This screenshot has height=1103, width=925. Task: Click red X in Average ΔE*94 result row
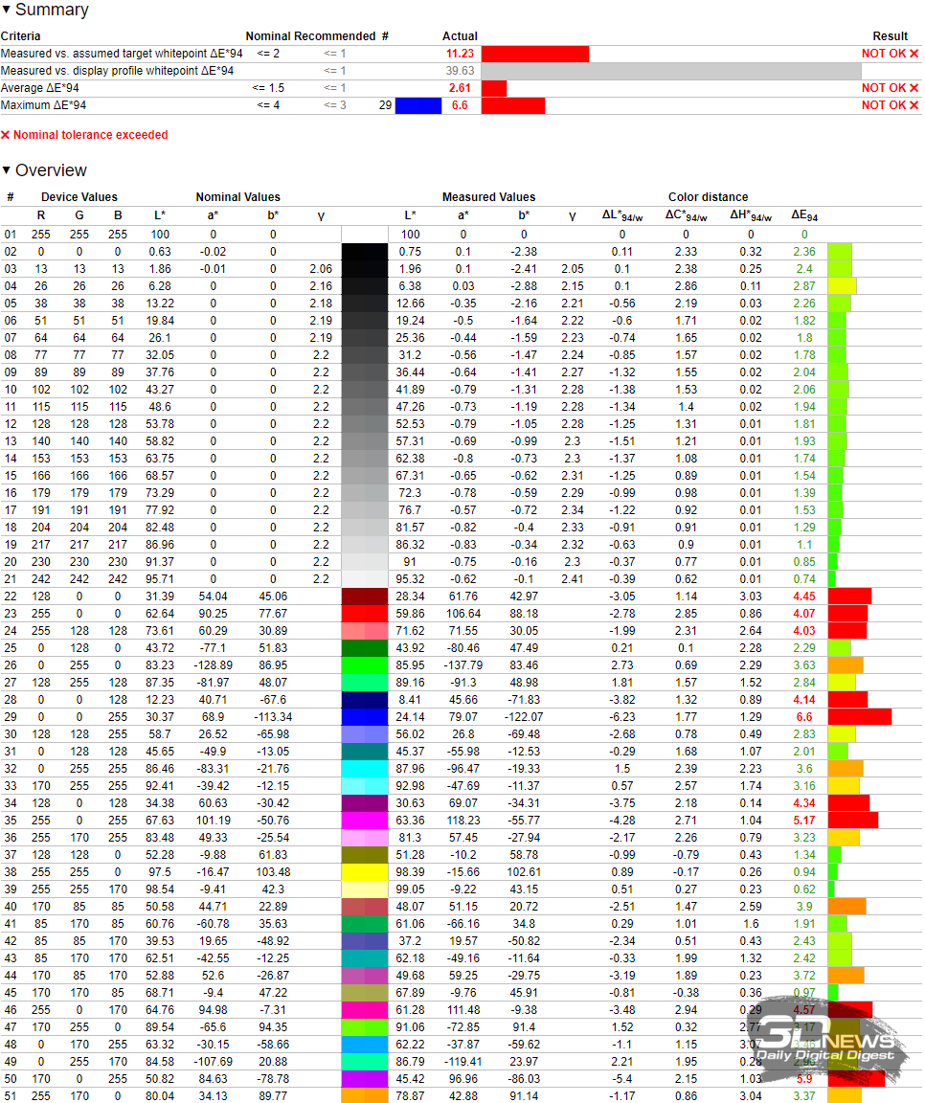(x=914, y=88)
